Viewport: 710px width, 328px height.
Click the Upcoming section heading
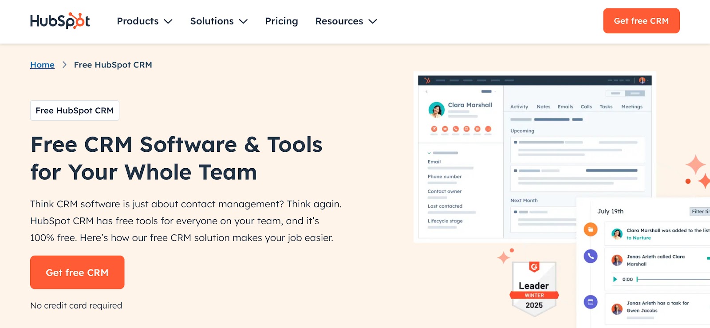pos(522,131)
